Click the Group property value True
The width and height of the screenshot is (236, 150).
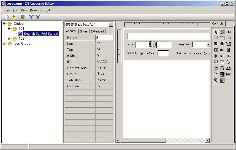104,74
